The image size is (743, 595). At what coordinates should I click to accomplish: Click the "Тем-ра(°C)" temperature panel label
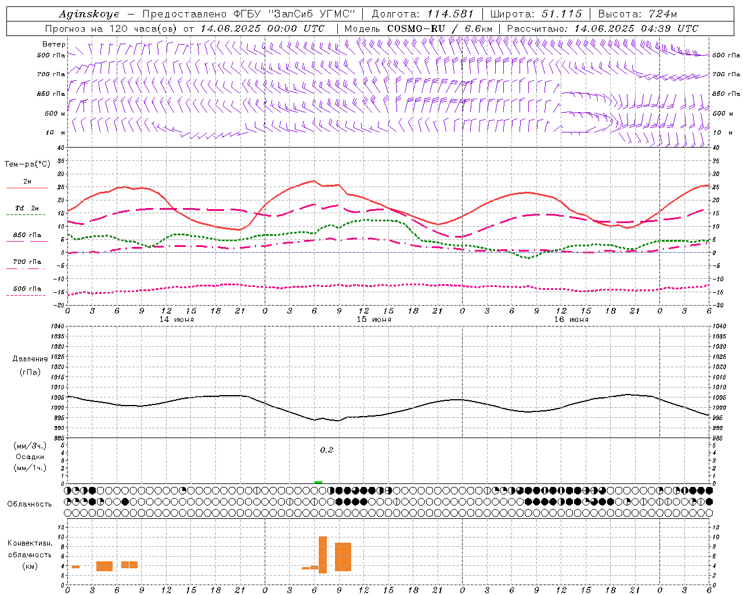point(27,164)
